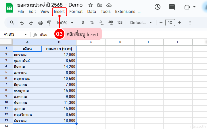Check the cloud document status icon
This screenshot has width=207, height=129.
point(109,5)
